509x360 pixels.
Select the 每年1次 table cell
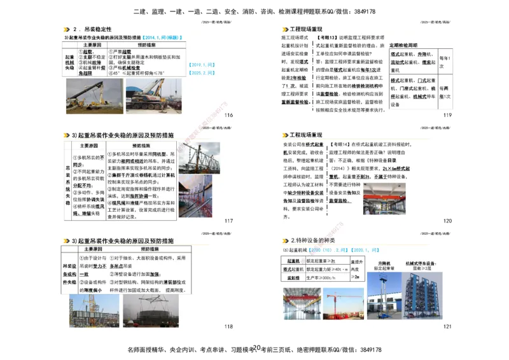click(x=445, y=62)
